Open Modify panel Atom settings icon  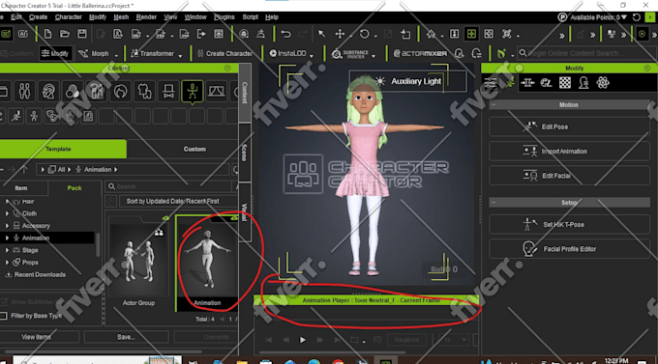[x=603, y=83]
